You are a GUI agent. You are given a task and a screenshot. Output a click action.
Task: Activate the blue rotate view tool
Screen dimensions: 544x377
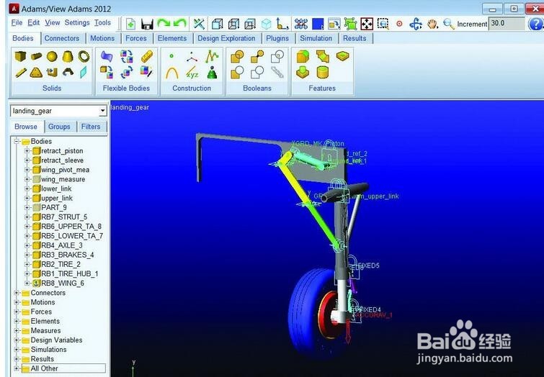click(416, 24)
